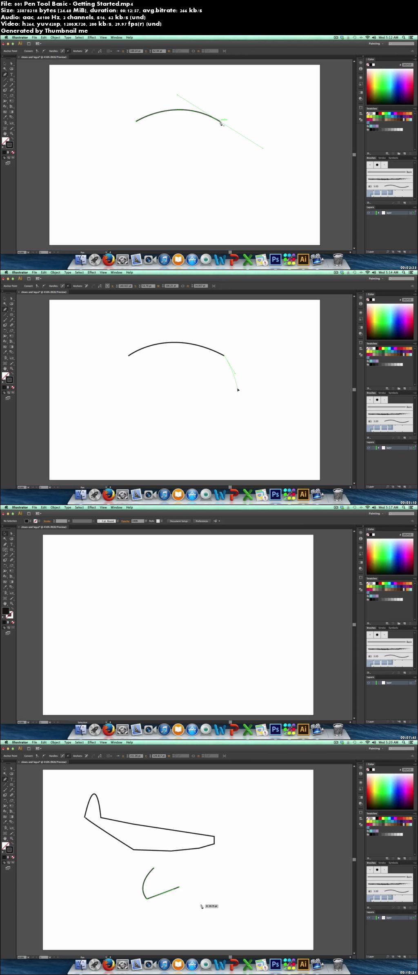Switch to the Stroke tab in the 5:12 AM frame
418x975 pixels.
point(382,158)
